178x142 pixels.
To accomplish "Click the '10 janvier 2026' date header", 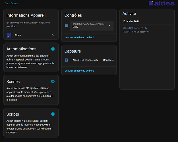I will [x=131, y=21].
